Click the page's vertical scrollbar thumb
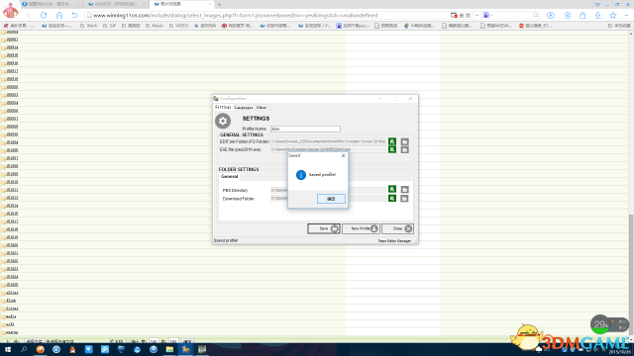The image size is (634, 356). click(x=631, y=275)
